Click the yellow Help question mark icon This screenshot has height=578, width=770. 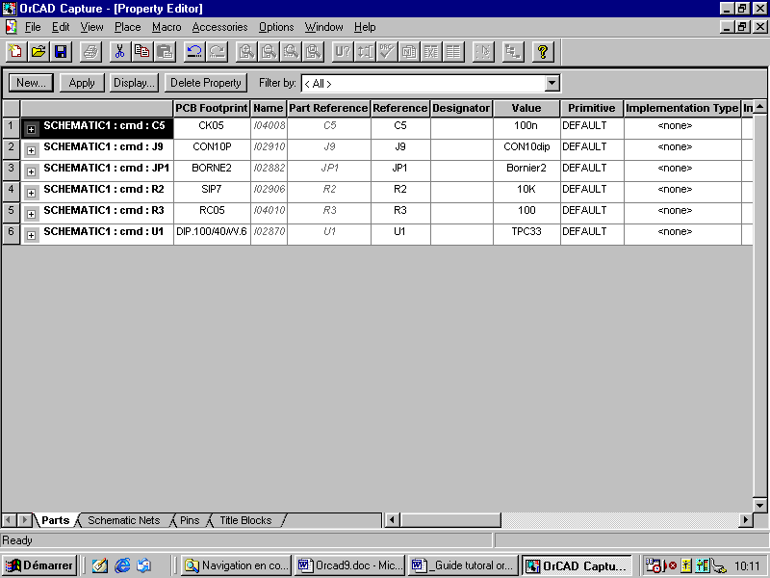click(543, 52)
